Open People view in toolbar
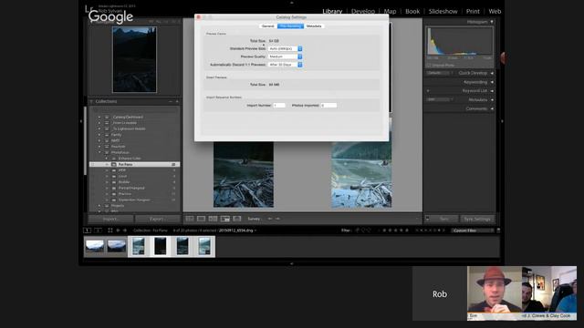The height and width of the screenshot is (328, 584). pyautogui.click(x=237, y=219)
